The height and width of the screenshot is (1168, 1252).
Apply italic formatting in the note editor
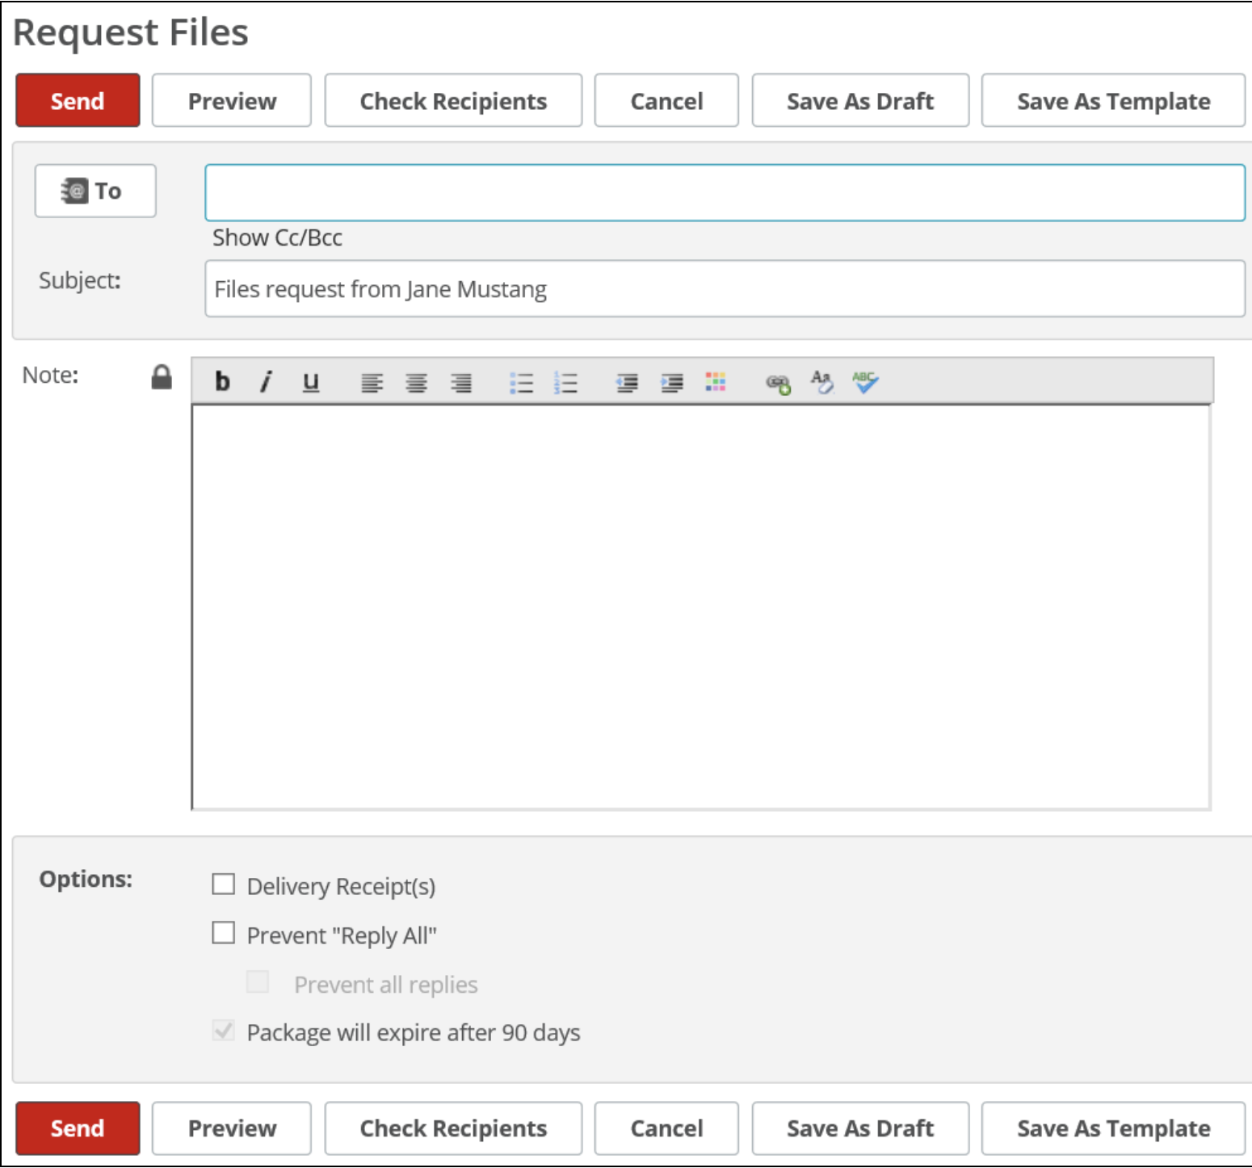click(x=267, y=381)
